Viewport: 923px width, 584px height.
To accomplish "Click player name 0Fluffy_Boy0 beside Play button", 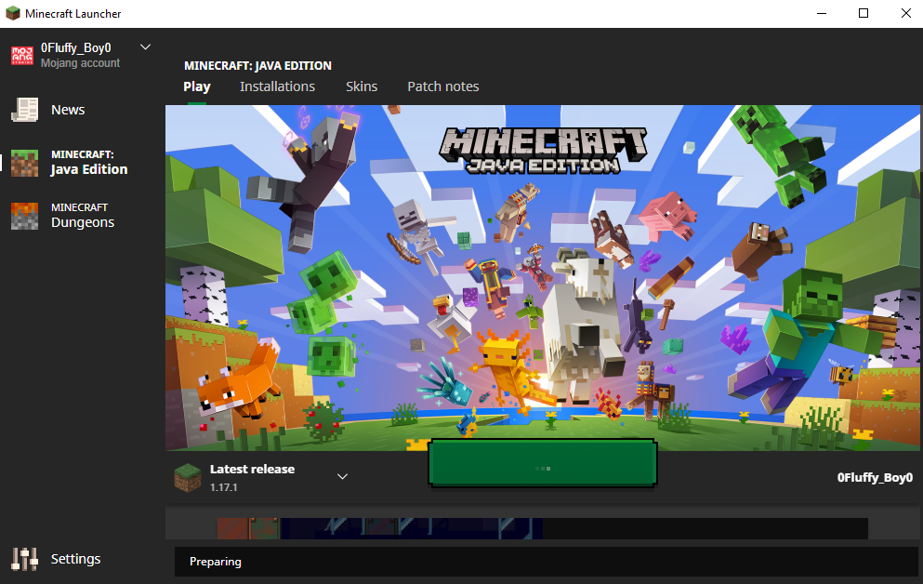I will coord(875,477).
